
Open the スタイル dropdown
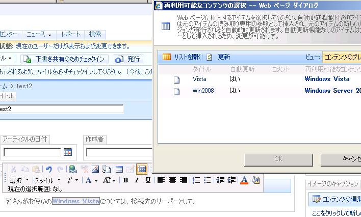pyautogui.click(x=47, y=180)
